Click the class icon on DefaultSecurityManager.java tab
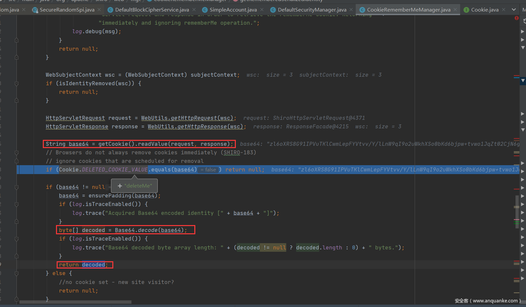 pos(273,10)
